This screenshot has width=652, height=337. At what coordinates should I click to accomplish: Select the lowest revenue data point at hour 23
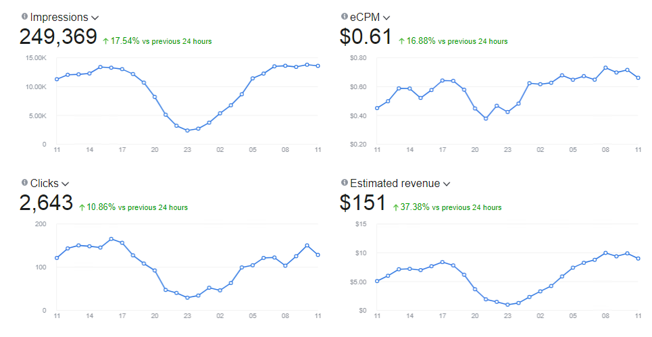pos(507,305)
